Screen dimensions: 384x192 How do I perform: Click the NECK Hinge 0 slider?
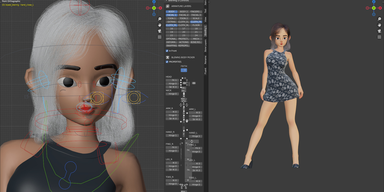tap(172, 94)
